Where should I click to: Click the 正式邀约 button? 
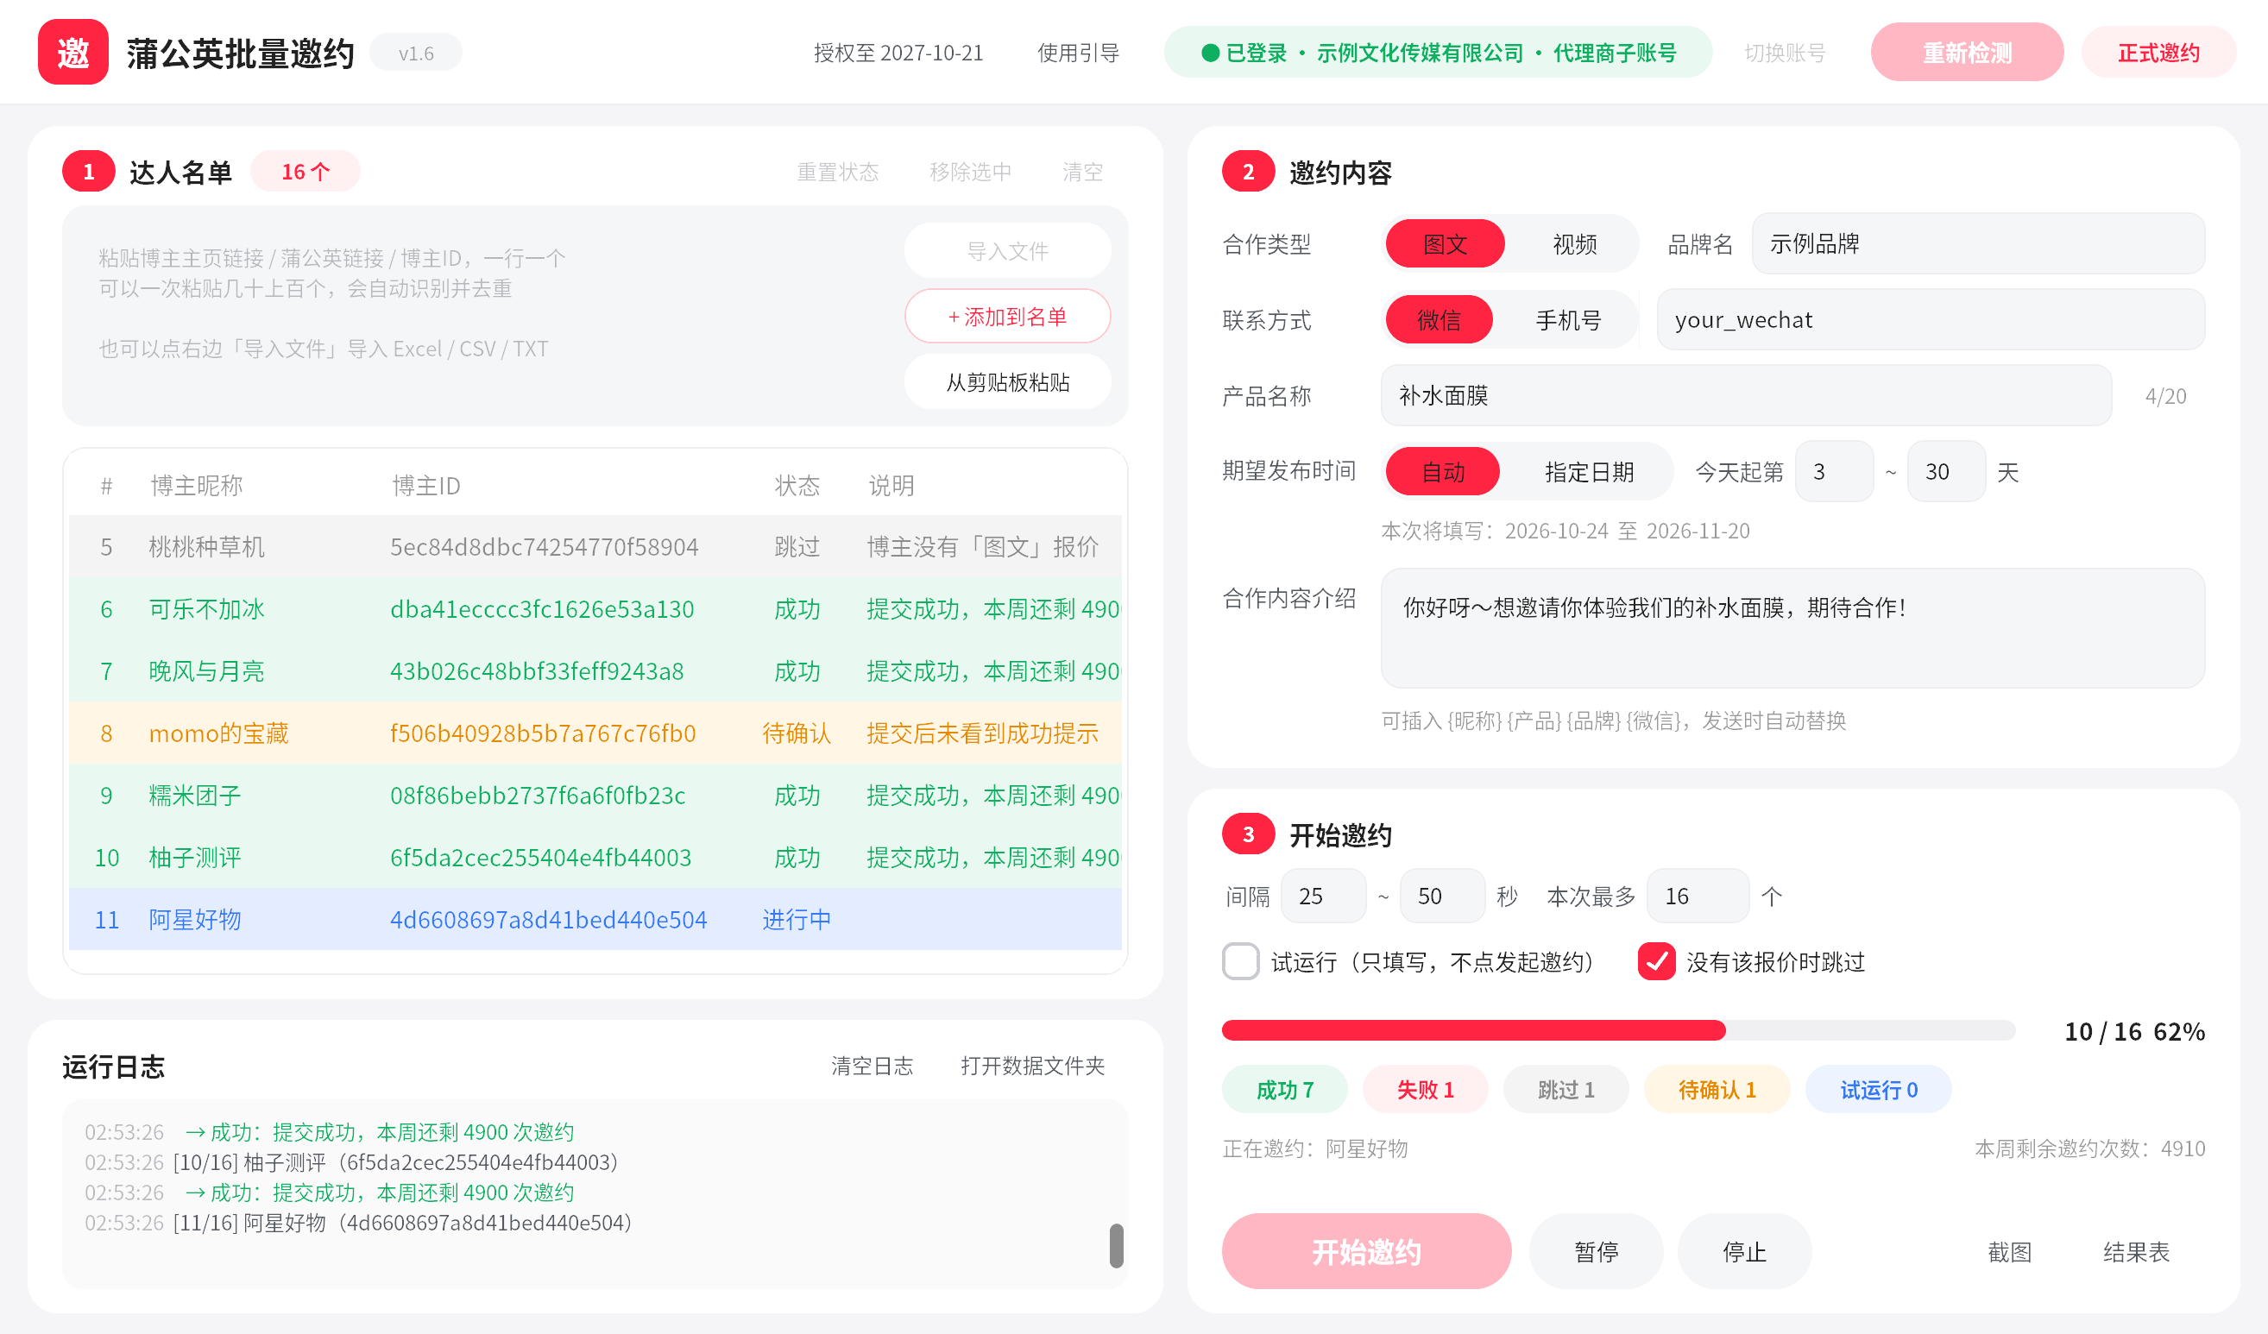coord(2158,53)
